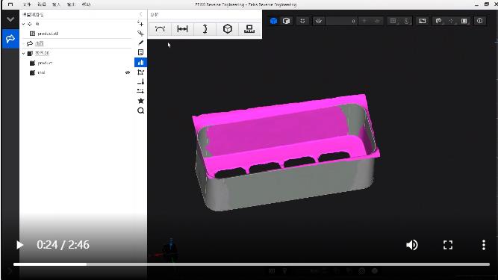Open the 3D cube analysis tool
The height and width of the screenshot is (280, 498).
point(228,29)
